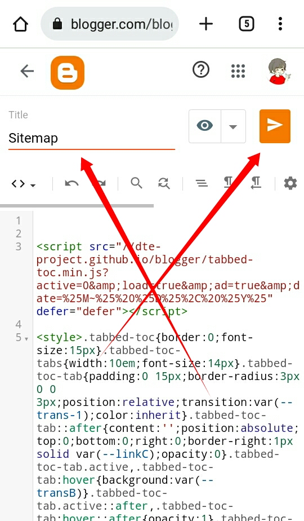Click the 'Title' field label
Screen dimensions: 304x521
click(x=18, y=115)
